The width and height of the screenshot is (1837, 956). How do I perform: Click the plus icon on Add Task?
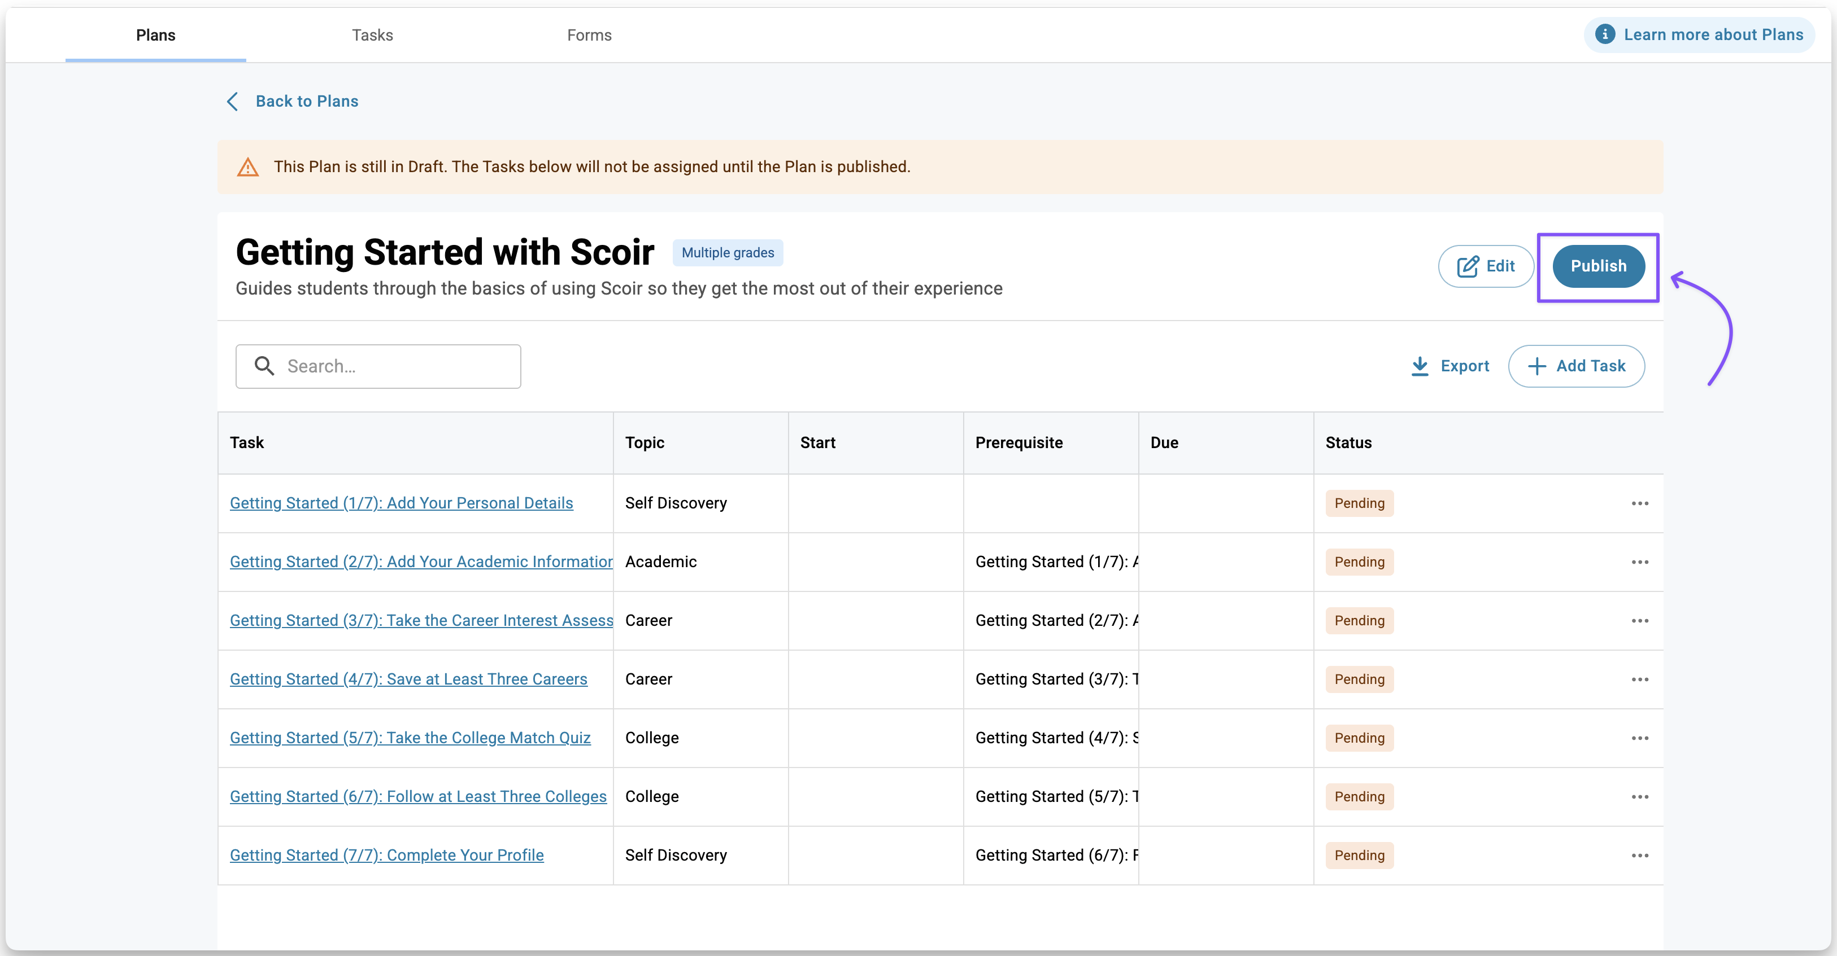click(1537, 366)
